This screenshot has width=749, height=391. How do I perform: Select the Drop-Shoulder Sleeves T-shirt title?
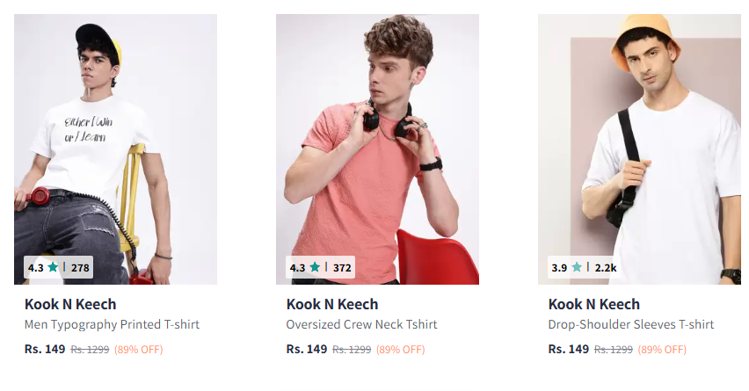631,324
